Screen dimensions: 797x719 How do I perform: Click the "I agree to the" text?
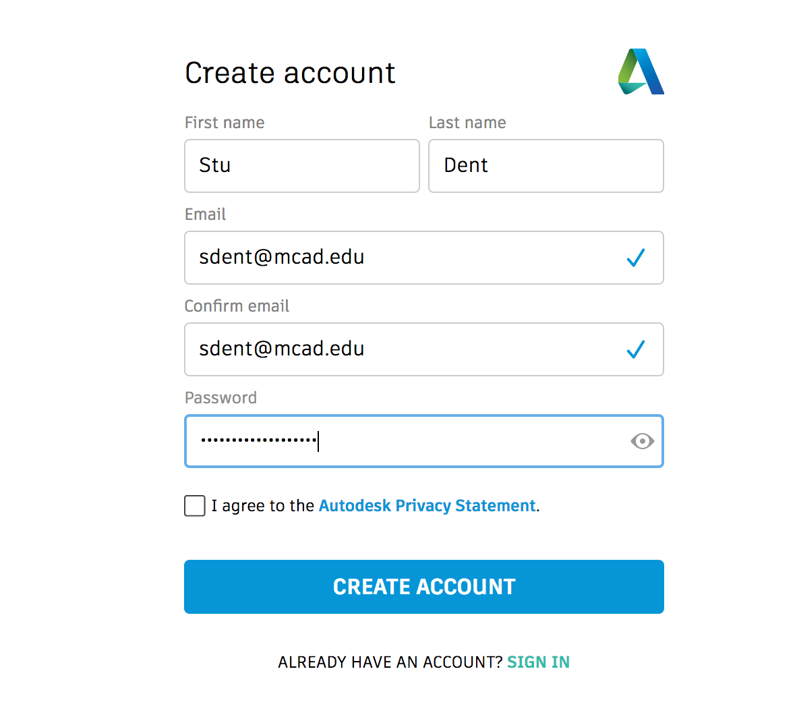point(263,505)
